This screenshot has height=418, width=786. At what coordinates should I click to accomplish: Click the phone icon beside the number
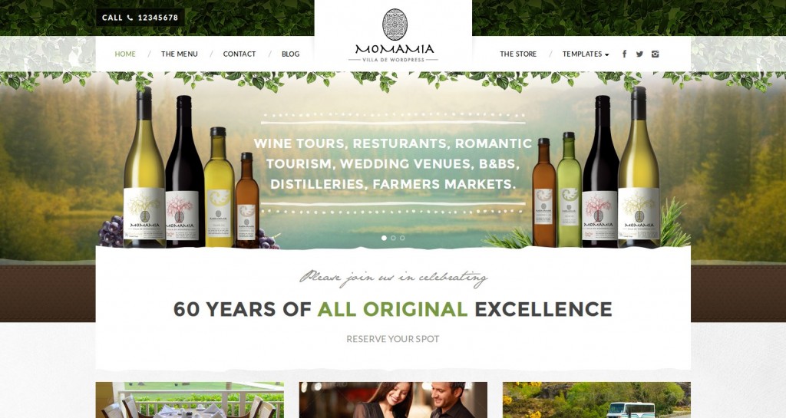pyautogui.click(x=130, y=18)
